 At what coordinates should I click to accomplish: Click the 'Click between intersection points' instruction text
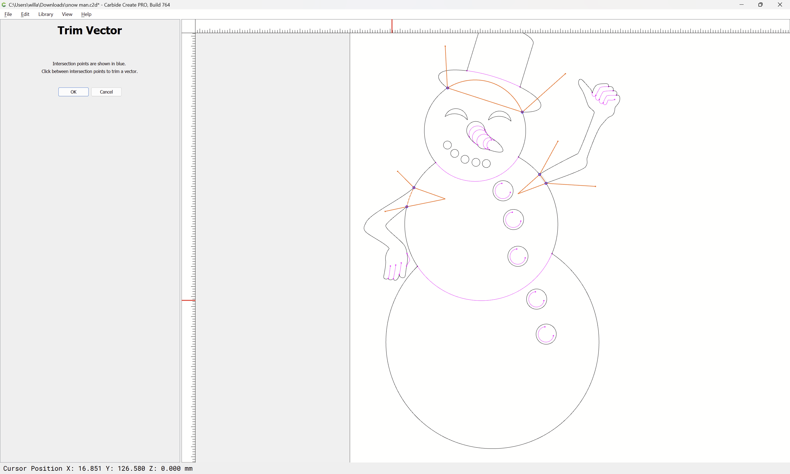pos(89,71)
